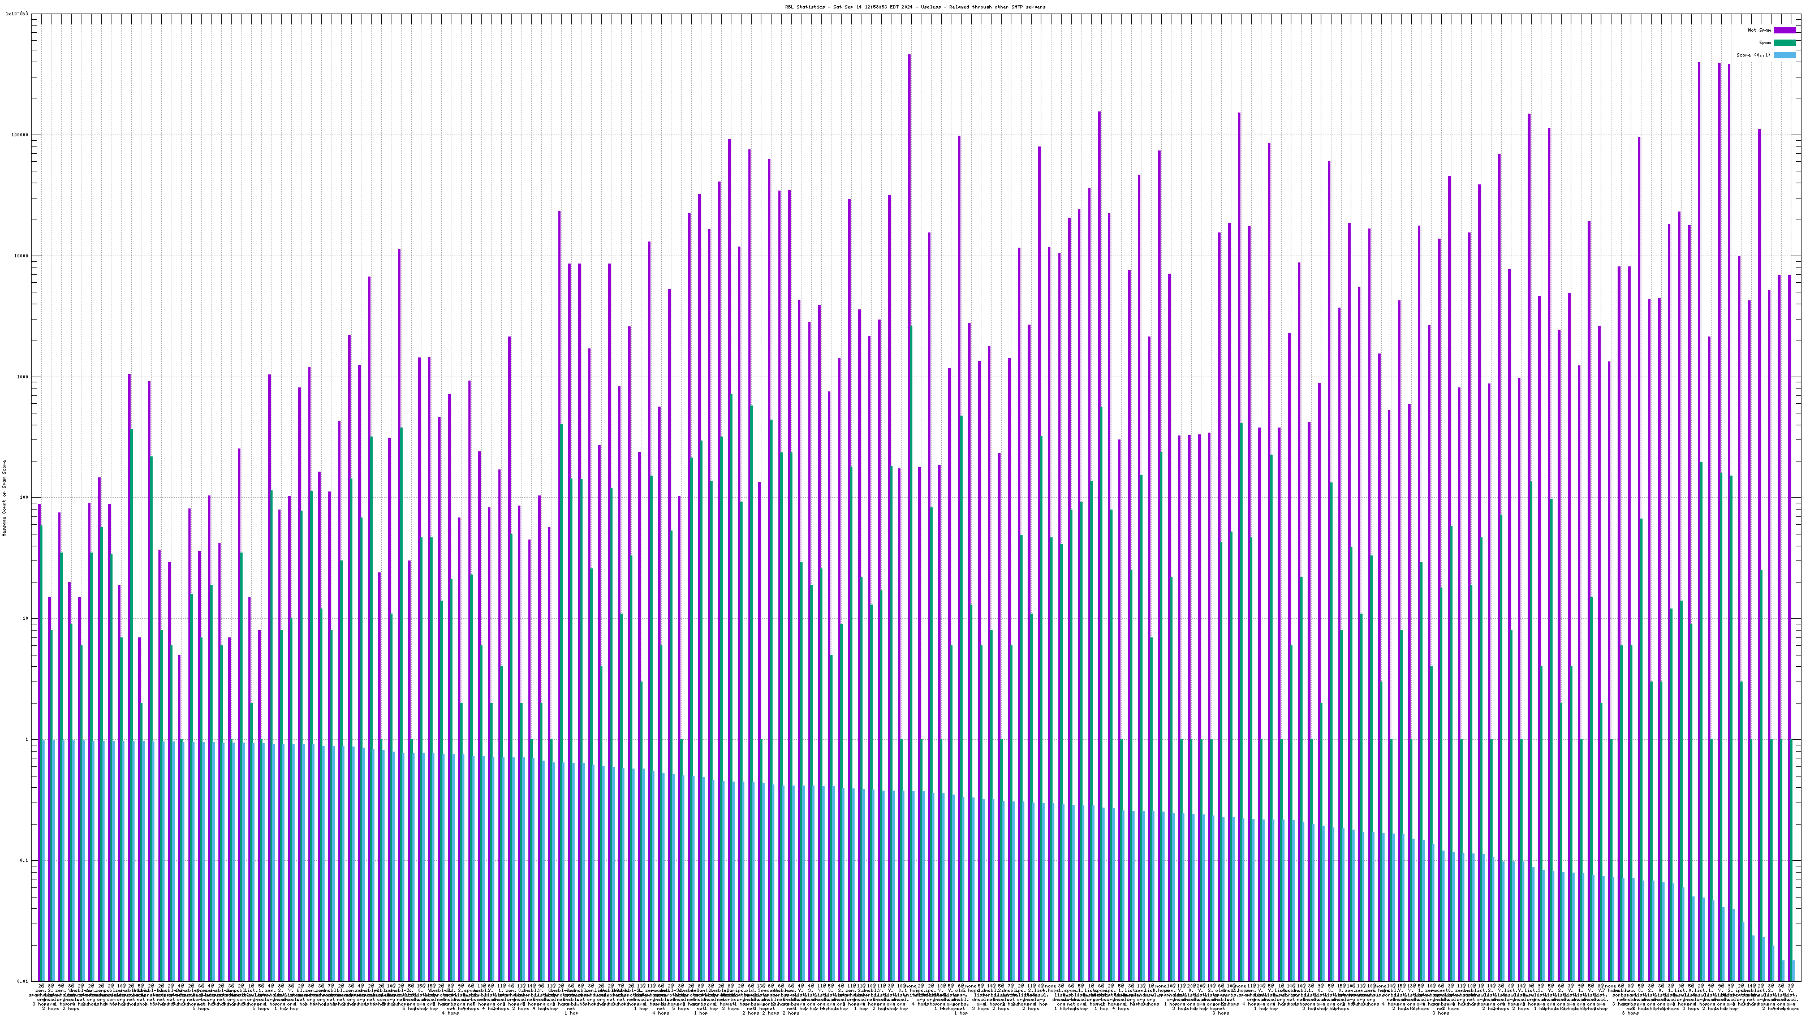Click the 1 y-axis tick label
The width and height of the screenshot is (1810, 1018).
27,739
